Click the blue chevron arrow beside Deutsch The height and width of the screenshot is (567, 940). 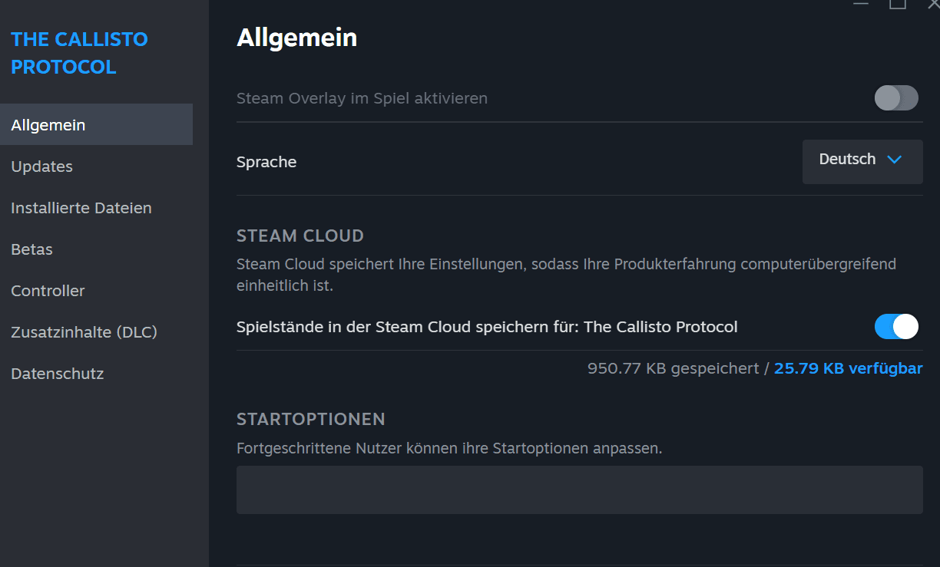click(894, 160)
